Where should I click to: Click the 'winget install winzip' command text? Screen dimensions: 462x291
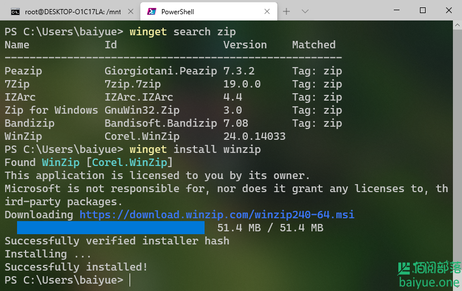pyautogui.click(x=195, y=149)
